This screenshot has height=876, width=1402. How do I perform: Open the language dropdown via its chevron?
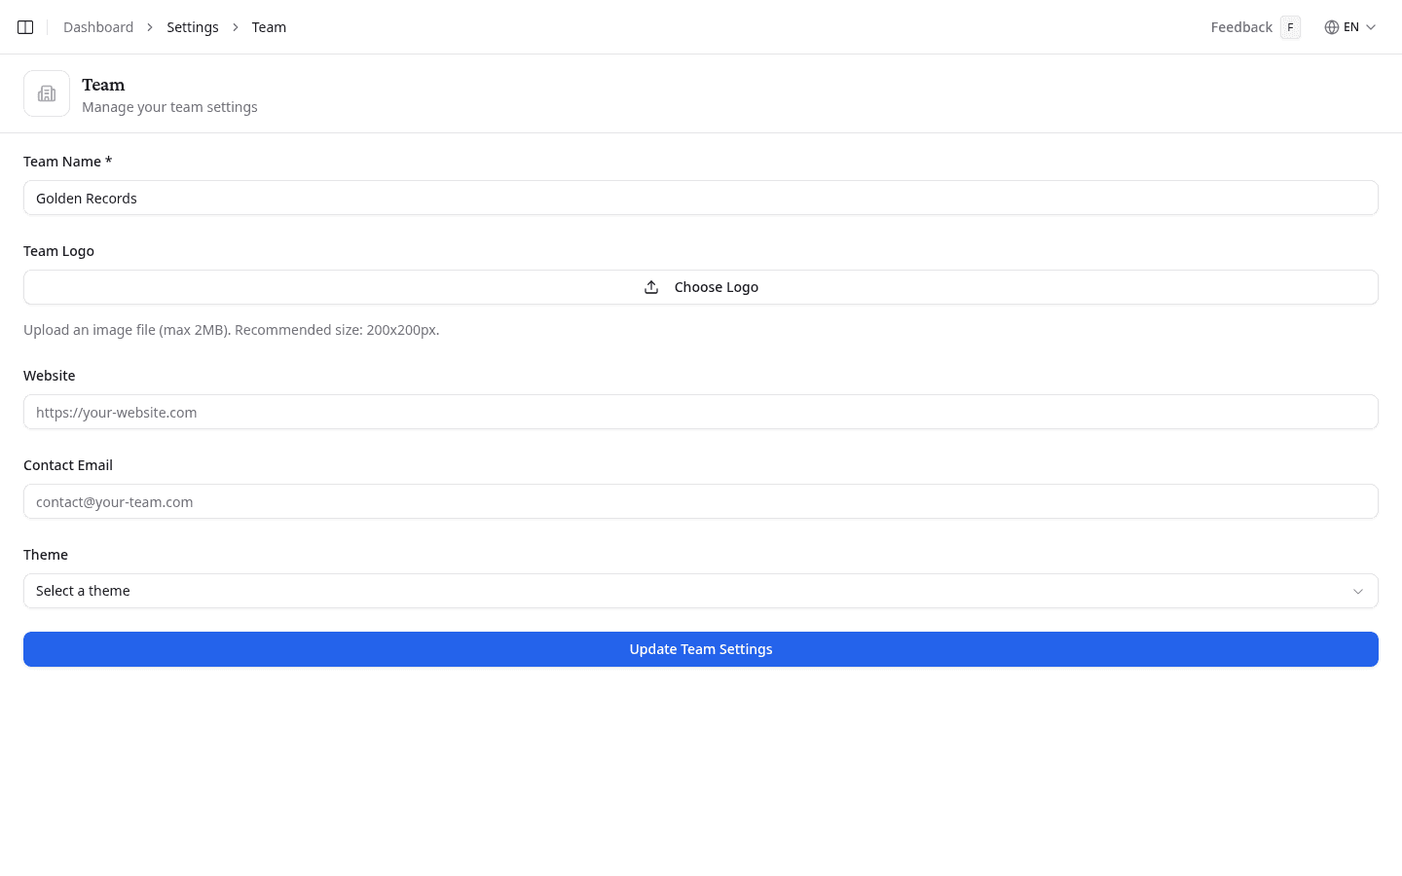(x=1372, y=27)
